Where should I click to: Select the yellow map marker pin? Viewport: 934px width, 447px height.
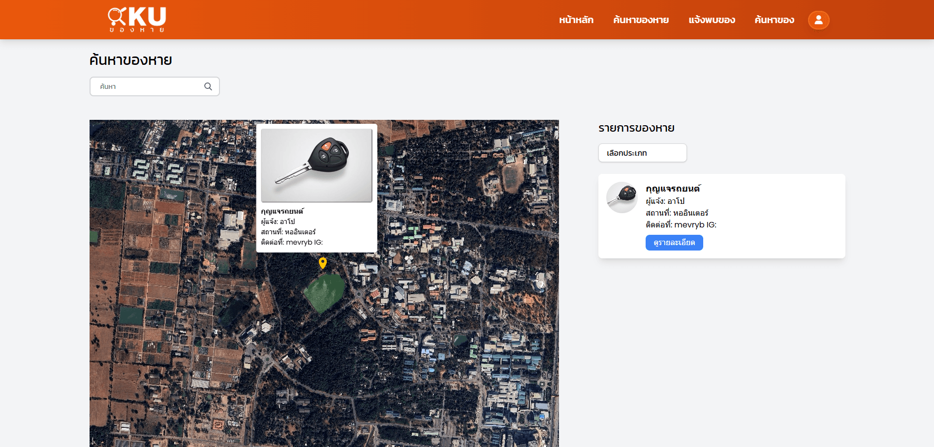coord(323,263)
